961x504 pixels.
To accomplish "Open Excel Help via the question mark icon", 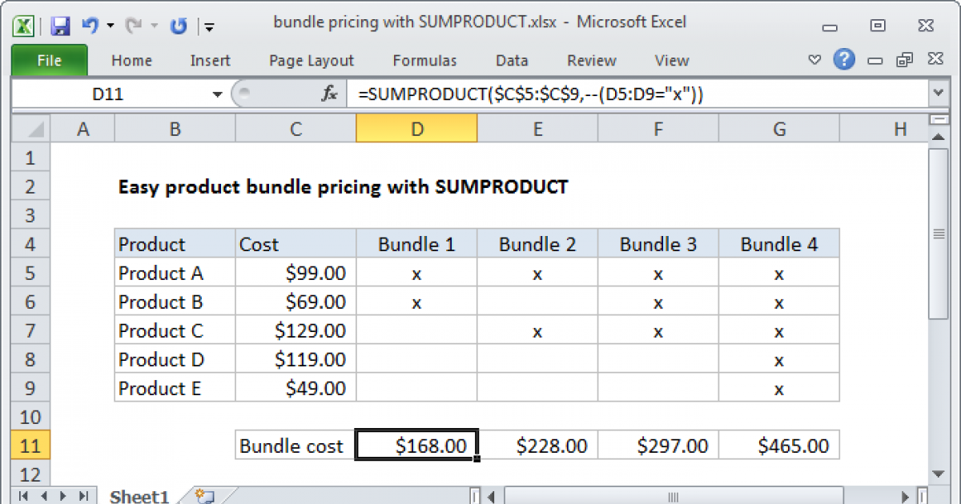I will [844, 60].
